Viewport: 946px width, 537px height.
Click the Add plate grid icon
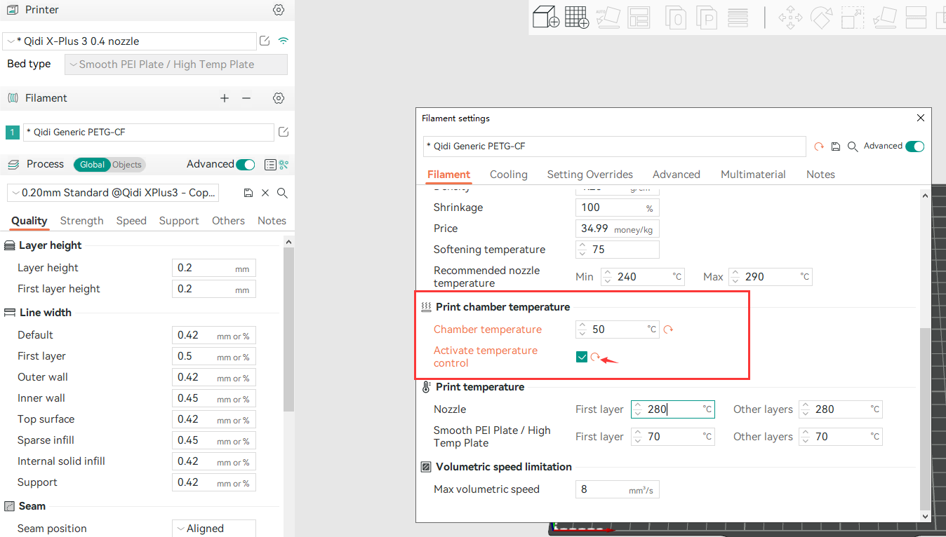(576, 18)
